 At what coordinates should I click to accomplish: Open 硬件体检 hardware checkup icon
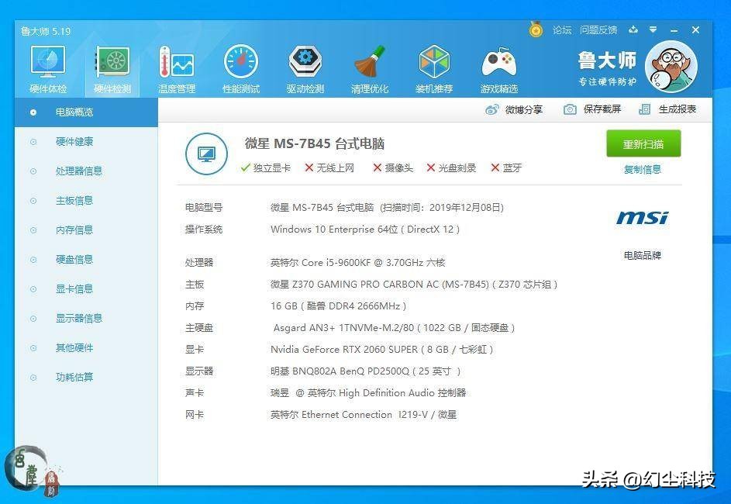point(48,70)
